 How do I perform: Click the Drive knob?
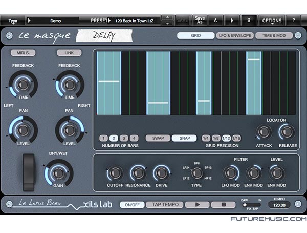[x=162, y=173]
